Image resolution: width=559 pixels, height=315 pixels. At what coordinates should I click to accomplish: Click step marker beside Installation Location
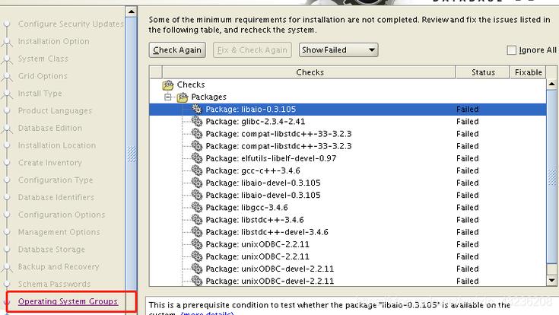[7, 145]
